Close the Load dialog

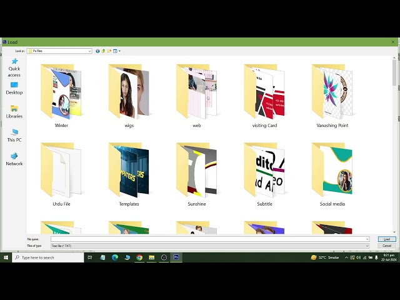pyautogui.click(x=393, y=42)
